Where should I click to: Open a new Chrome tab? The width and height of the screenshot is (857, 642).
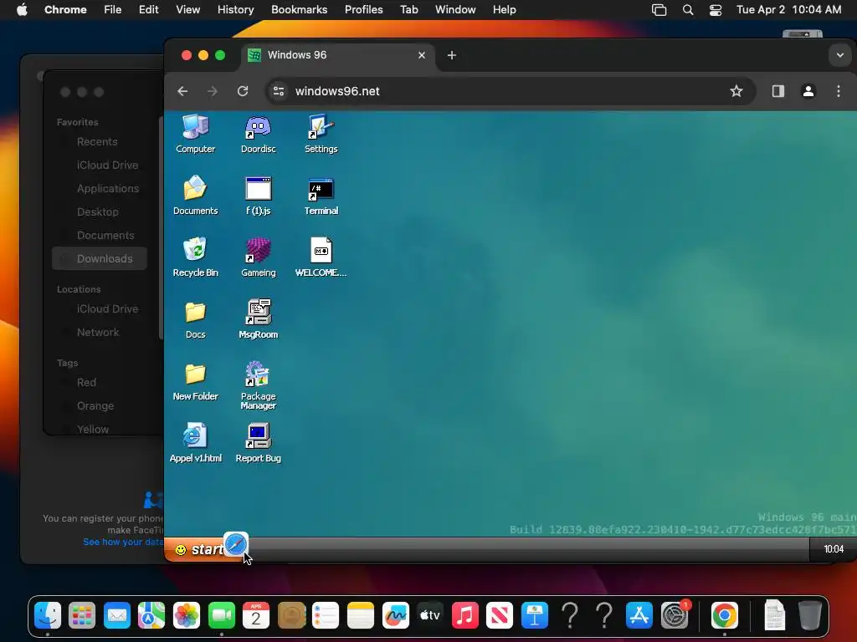[451, 55]
